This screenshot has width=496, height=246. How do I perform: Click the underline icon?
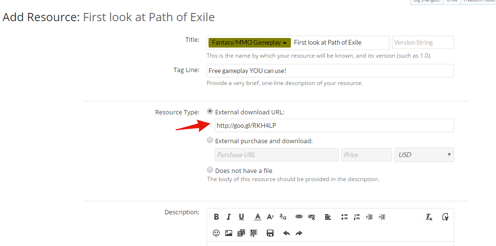coord(241,217)
